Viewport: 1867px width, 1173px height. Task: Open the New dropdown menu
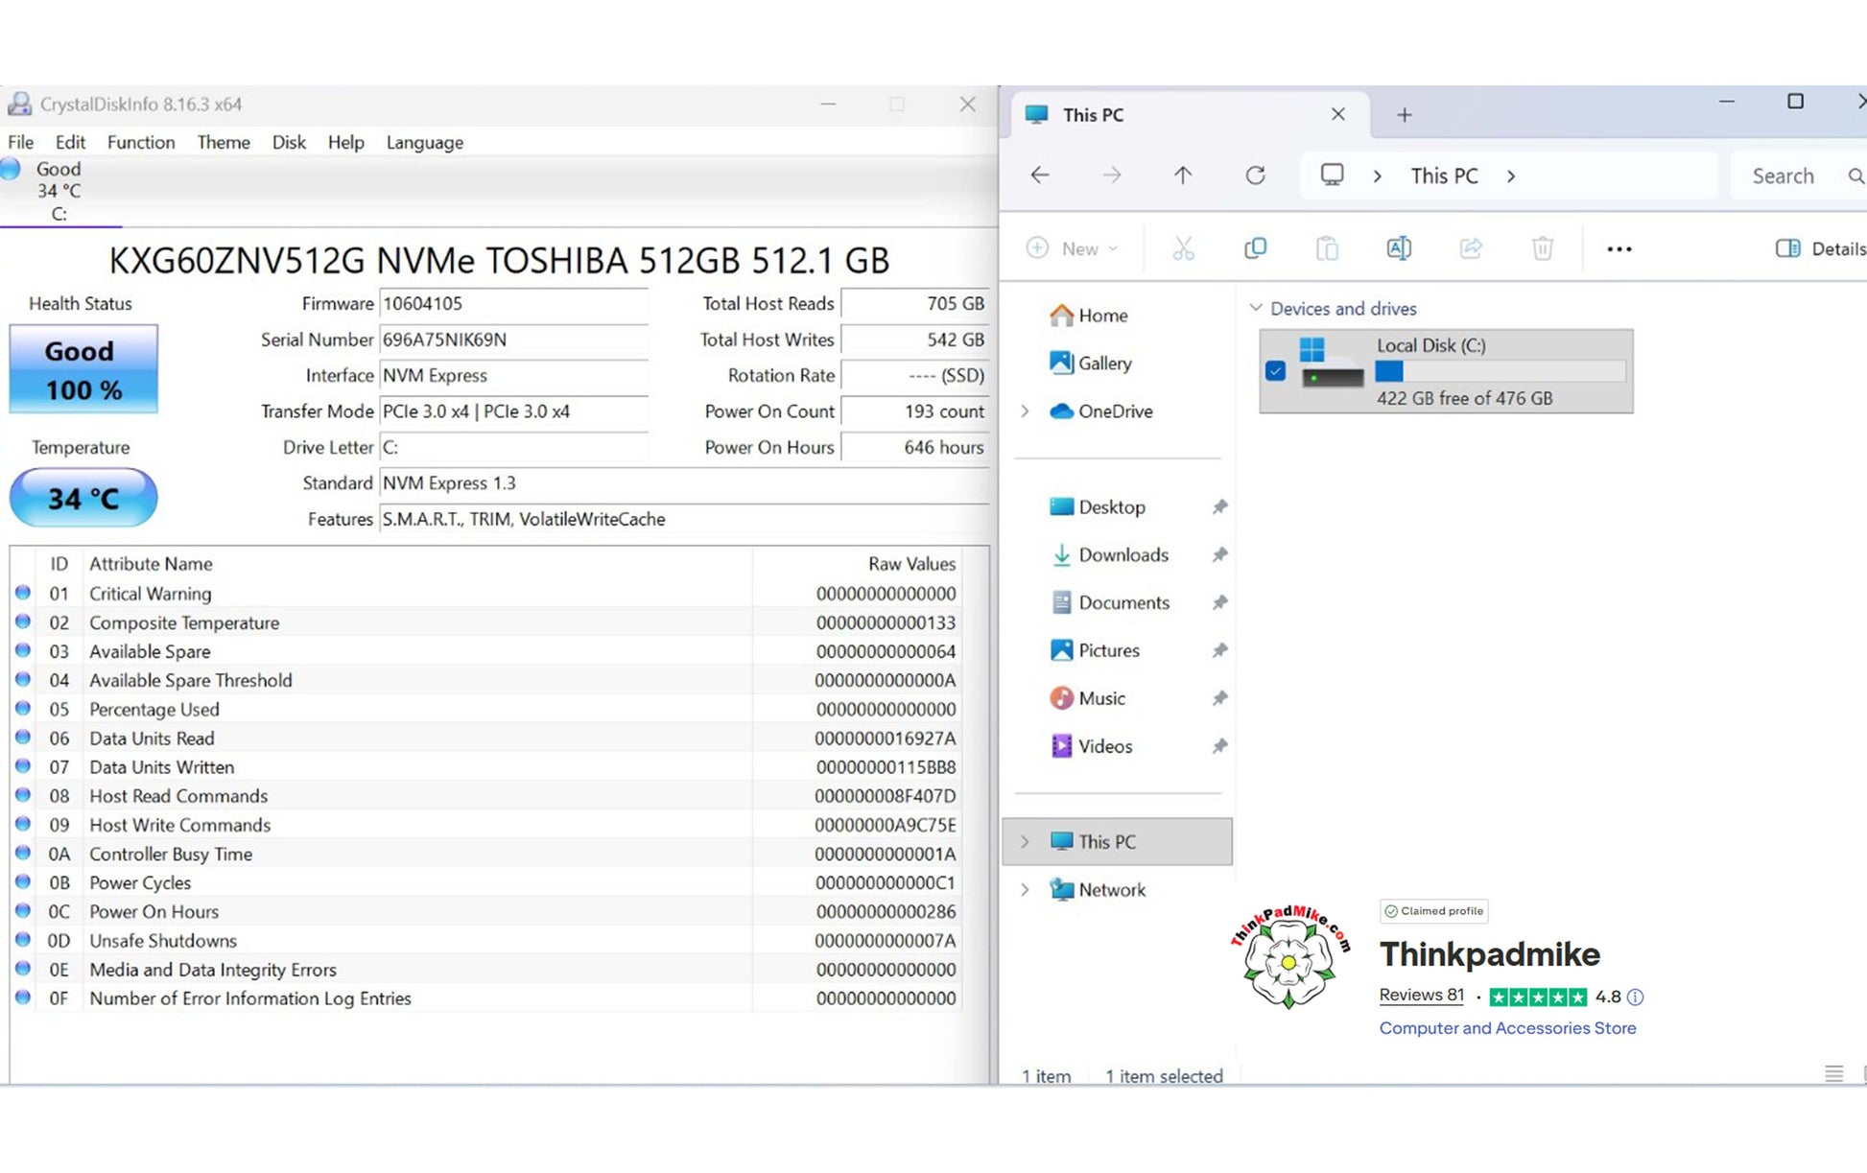1072,249
